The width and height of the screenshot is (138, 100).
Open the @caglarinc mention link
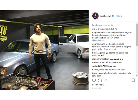click(103, 29)
